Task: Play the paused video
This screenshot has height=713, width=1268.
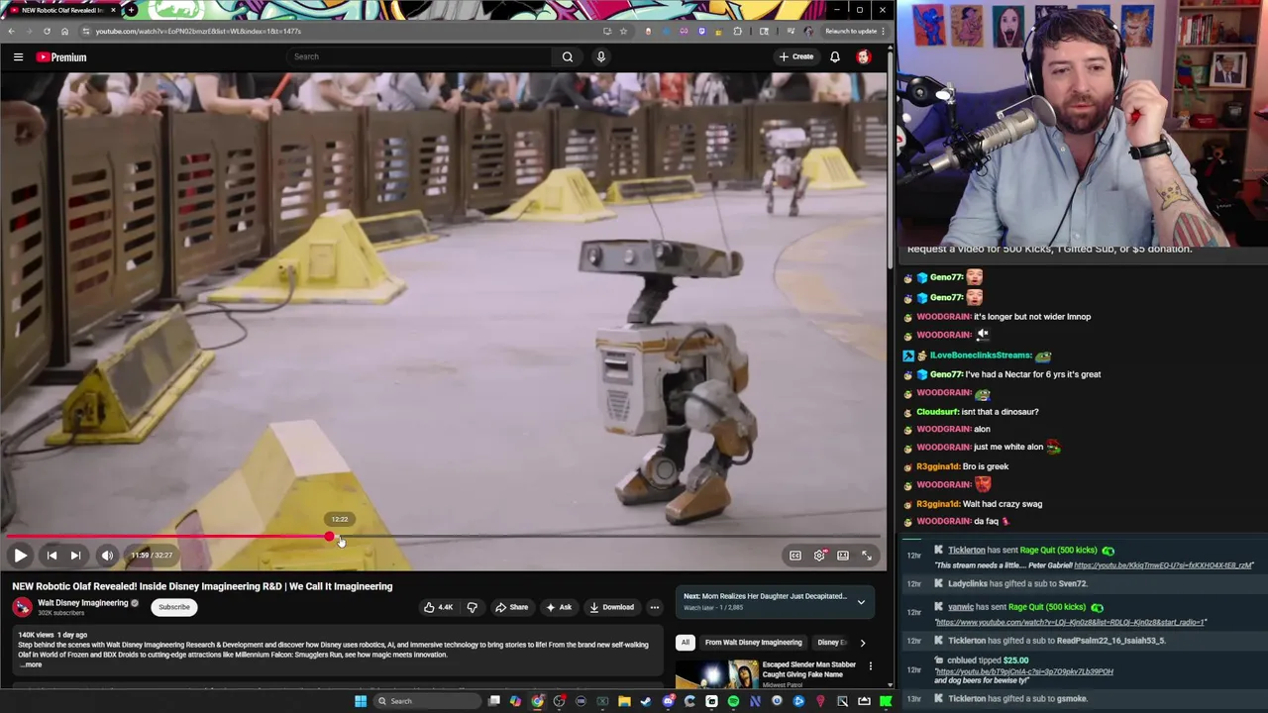Action: click(20, 556)
